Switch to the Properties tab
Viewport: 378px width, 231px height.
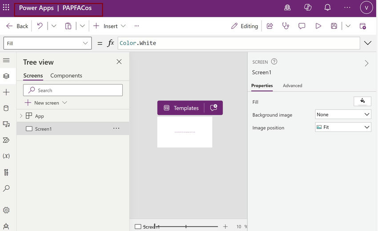tap(262, 85)
